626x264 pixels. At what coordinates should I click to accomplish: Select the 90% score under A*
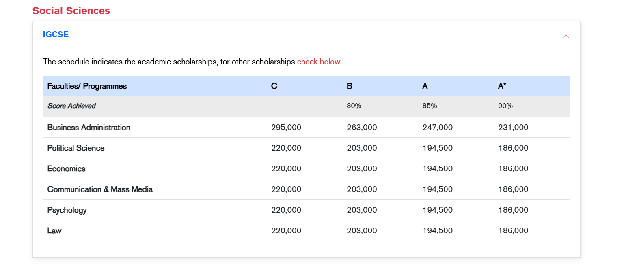click(505, 106)
